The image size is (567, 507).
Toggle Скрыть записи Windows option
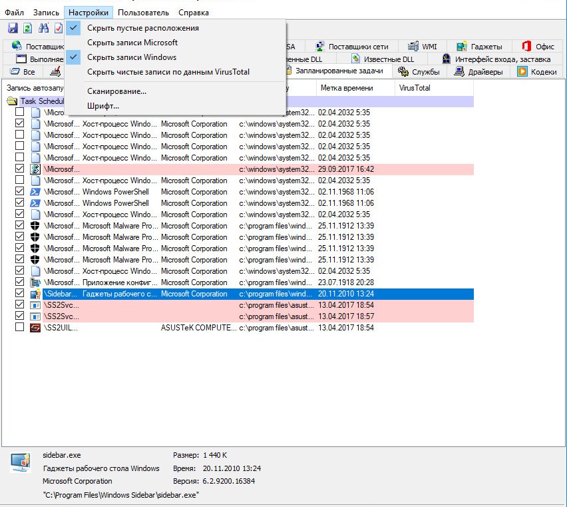click(176, 57)
